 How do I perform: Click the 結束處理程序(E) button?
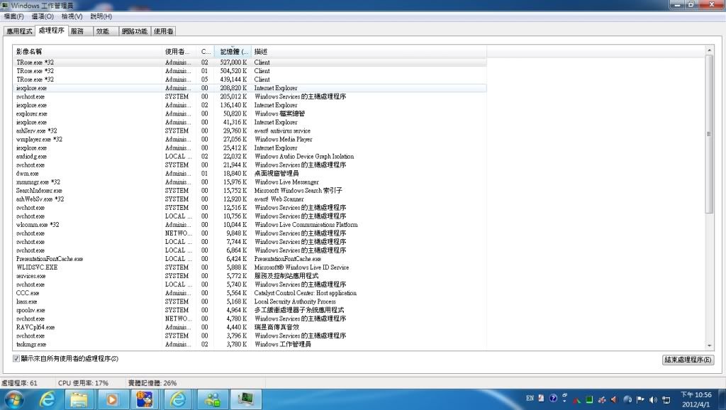pyautogui.click(x=688, y=360)
